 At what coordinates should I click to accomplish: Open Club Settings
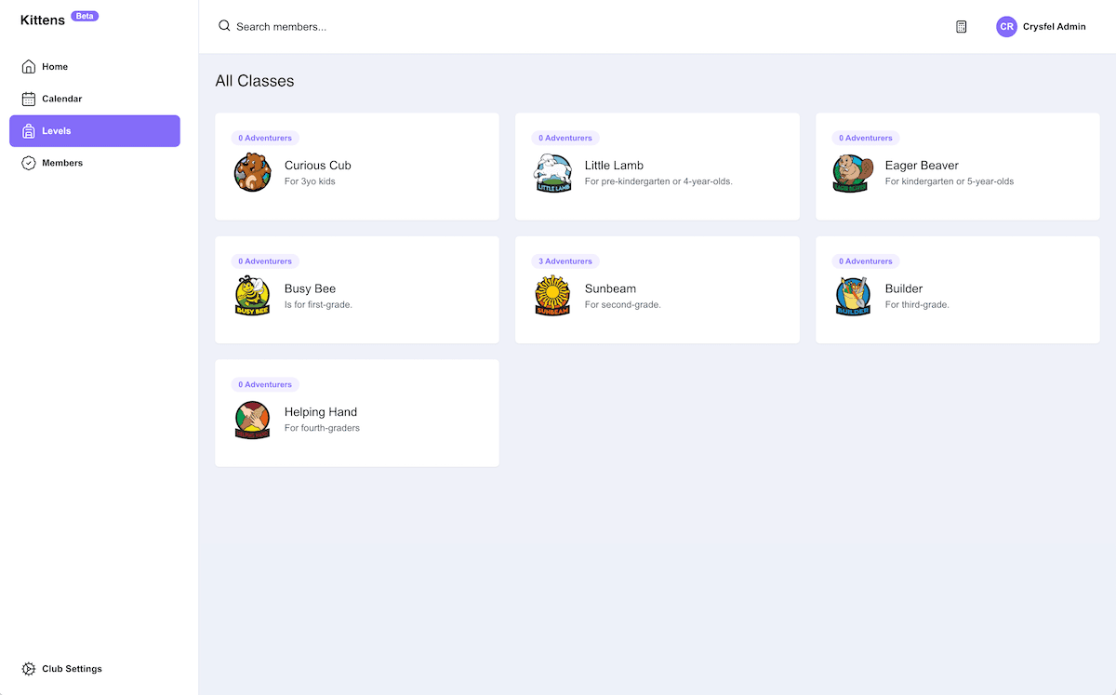click(x=72, y=669)
